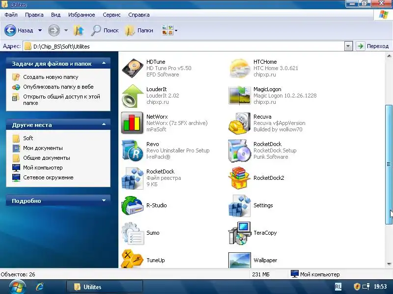
Task: Open the Forward history dropdown arrow
Action: pos(66,30)
